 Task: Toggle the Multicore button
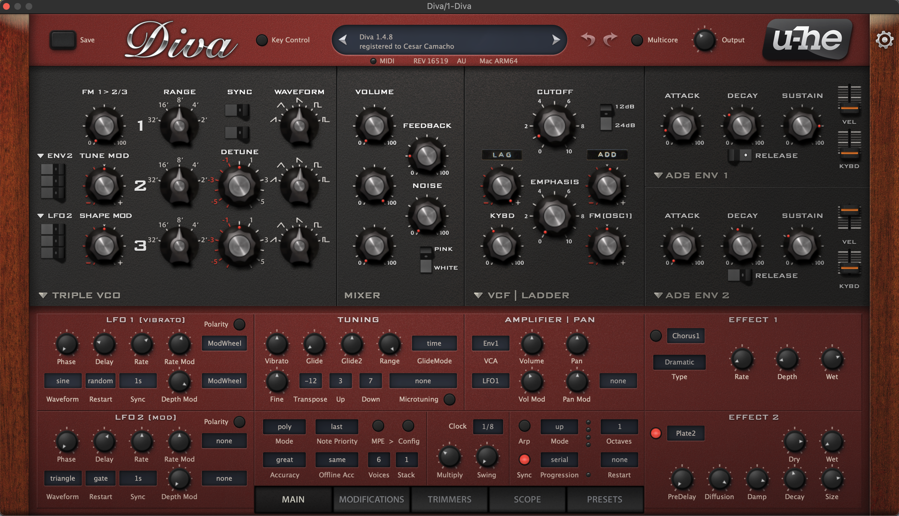(x=637, y=40)
